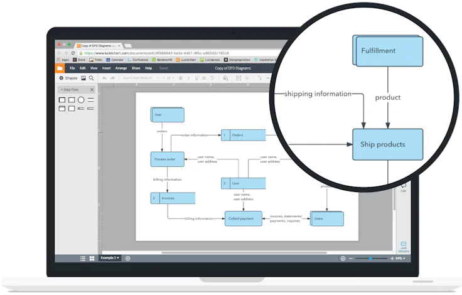Click the Copy of DFD Diagrams document title

click(x=233, y=68)
